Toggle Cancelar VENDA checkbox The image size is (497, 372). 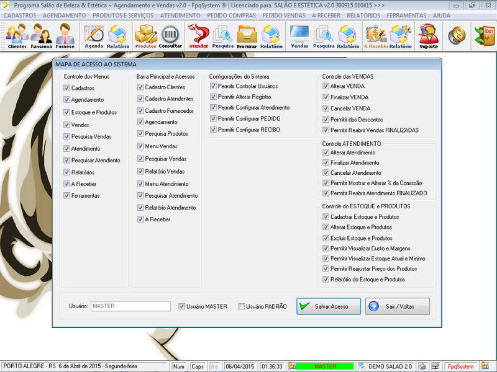click(x=326, y=108)
